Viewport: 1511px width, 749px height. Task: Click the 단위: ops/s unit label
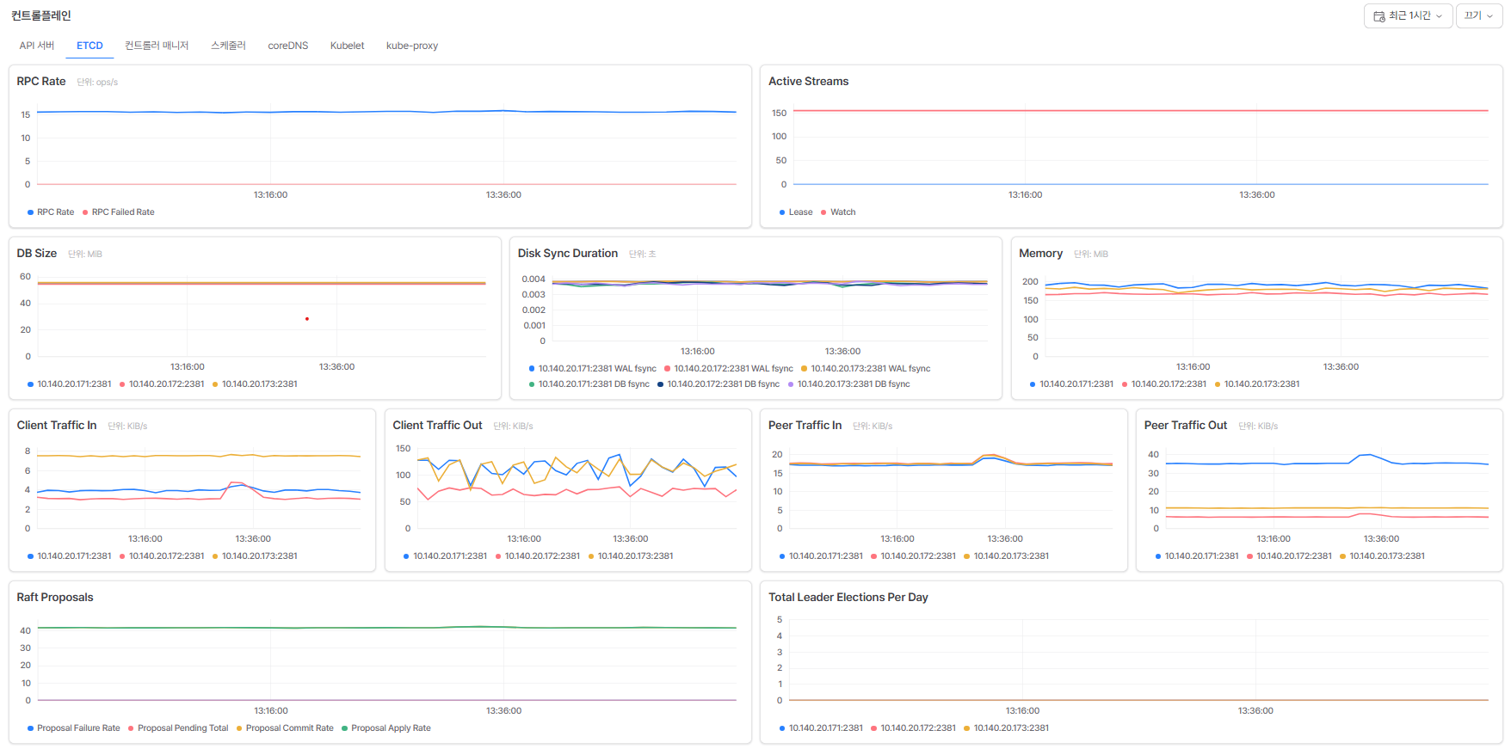pyautogui.click(x=97, y=83)
